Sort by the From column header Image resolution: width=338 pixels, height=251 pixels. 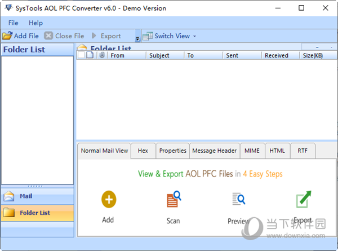point(127,55)
